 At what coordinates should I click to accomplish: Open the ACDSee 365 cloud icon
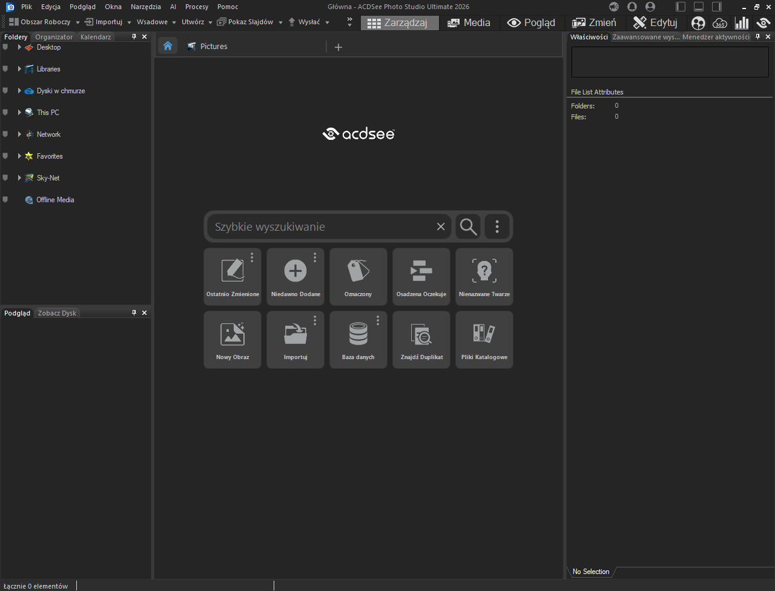point(720,23)
